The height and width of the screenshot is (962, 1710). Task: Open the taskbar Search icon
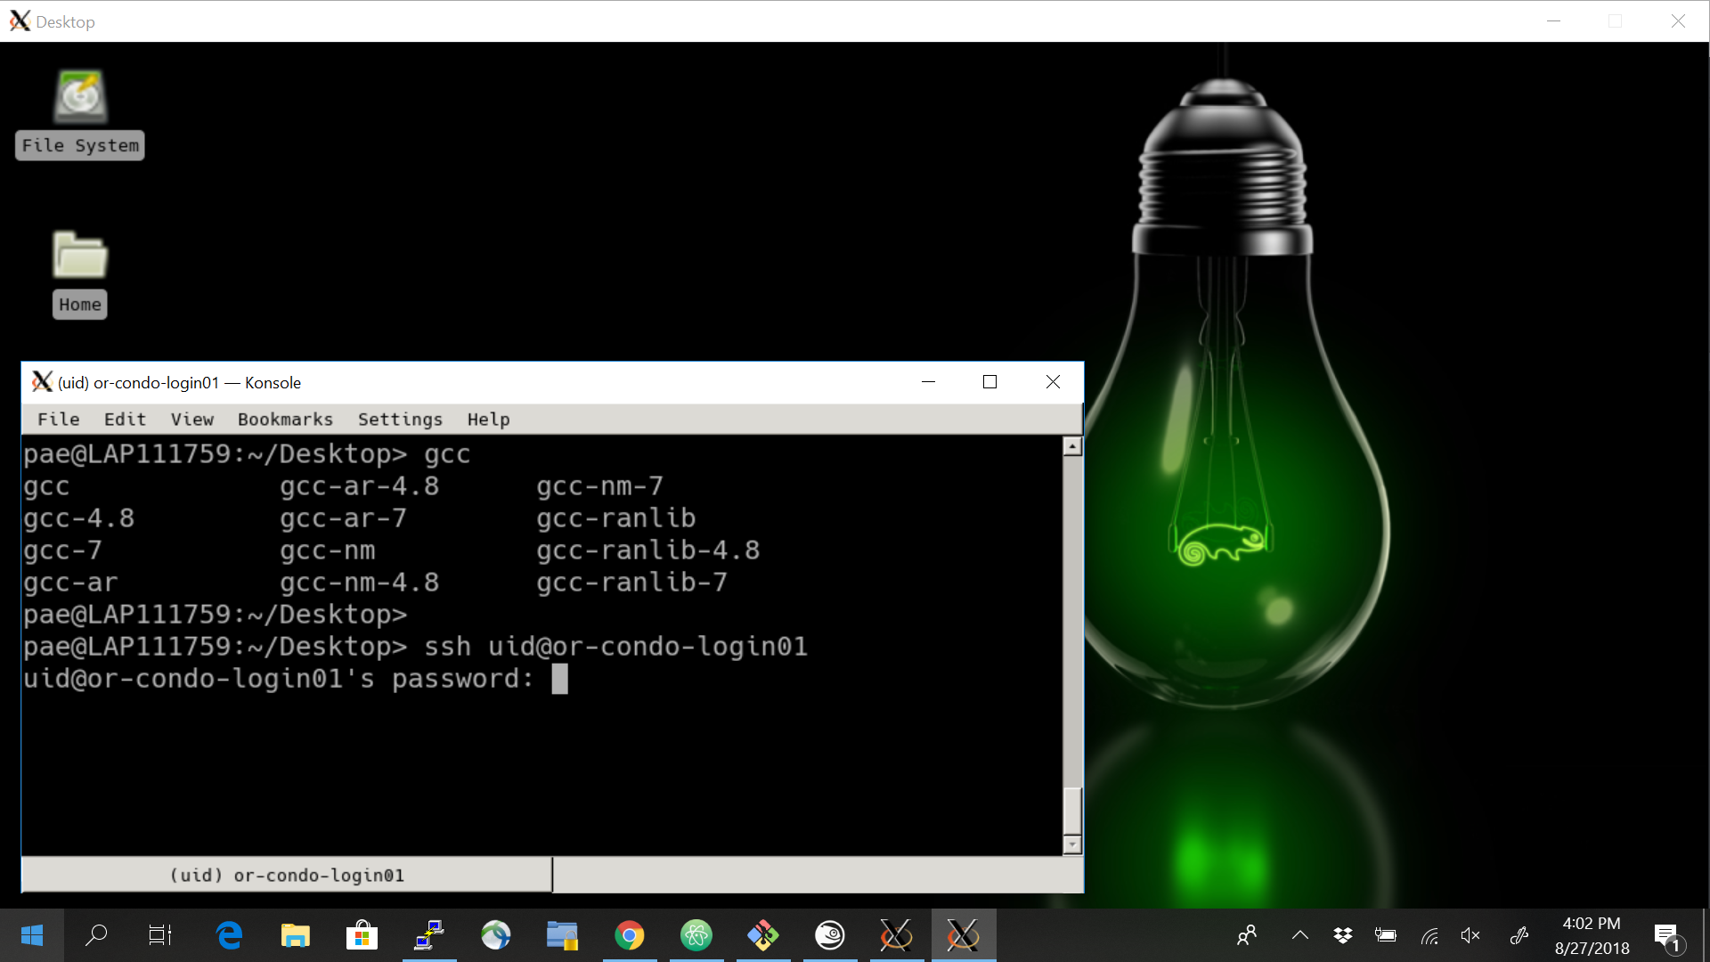pyautogui.click(x=96, y=935)
